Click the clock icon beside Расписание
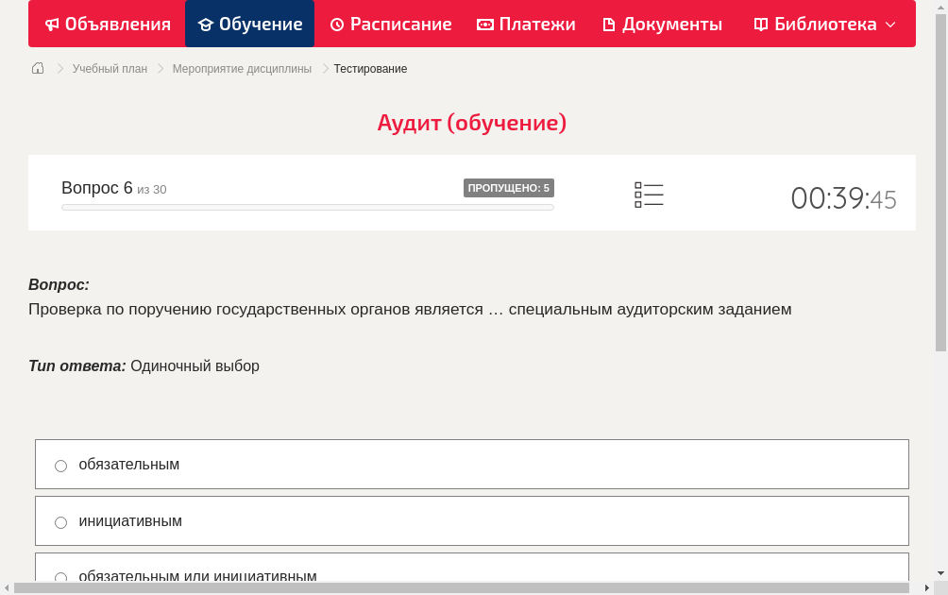Screen dimensions: 948x595 (x=335, y=24)
